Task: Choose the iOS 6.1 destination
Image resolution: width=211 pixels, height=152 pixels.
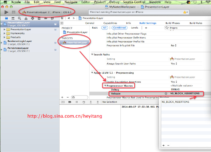Action: coord(67,12)
